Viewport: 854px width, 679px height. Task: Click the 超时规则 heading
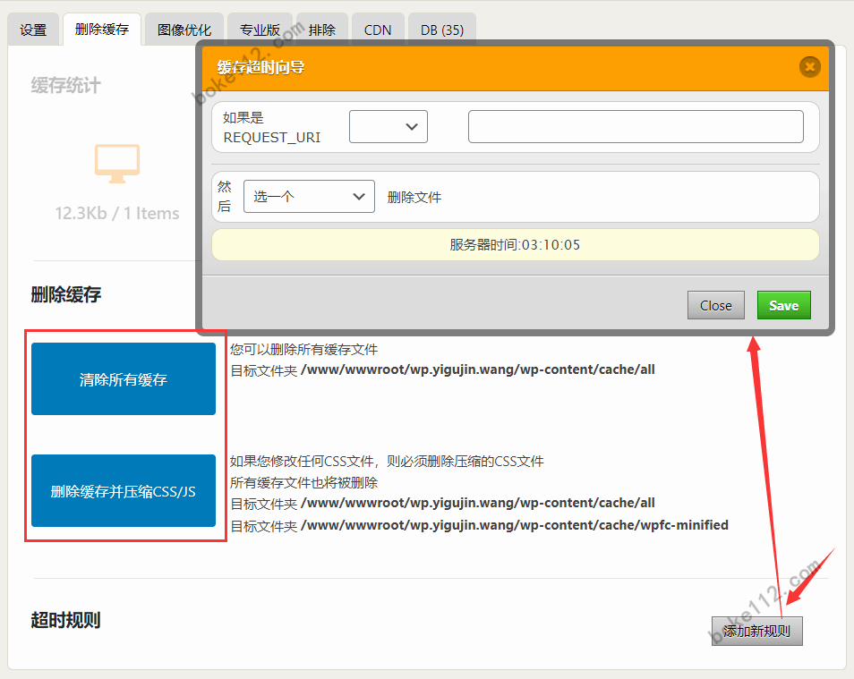pos(66,620)
